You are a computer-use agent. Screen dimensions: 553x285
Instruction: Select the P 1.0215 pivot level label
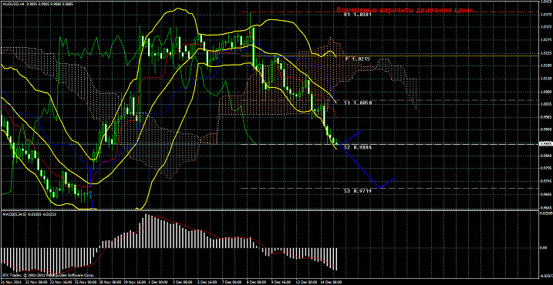pos(358,59)
